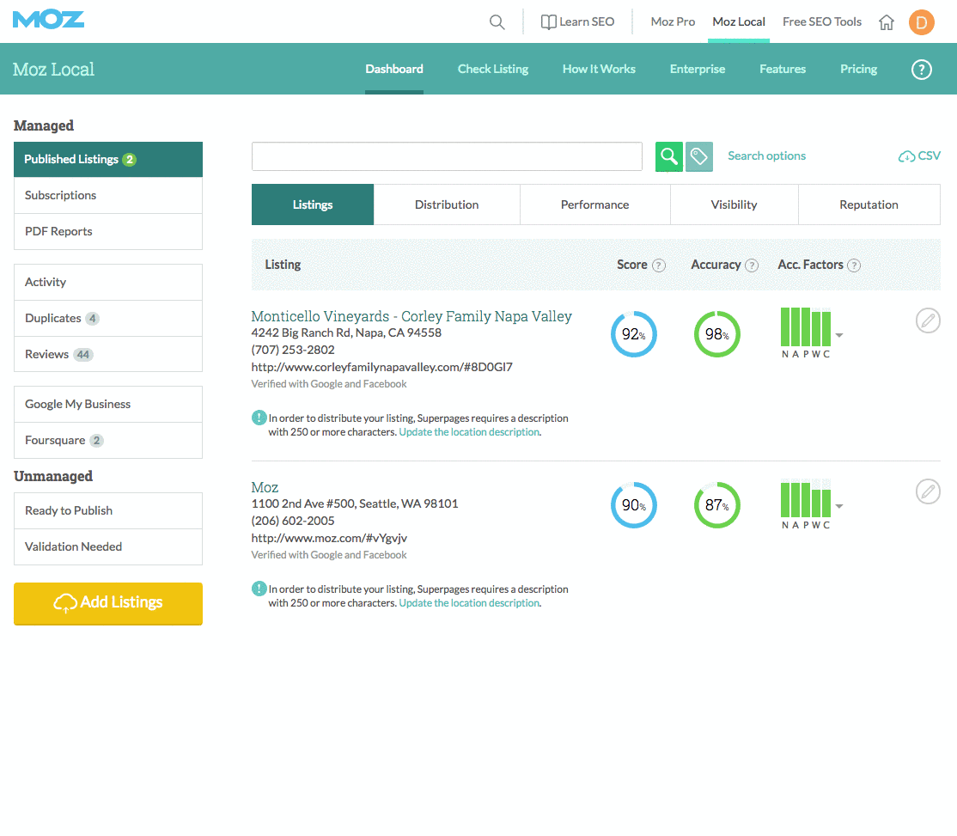Switch to the Reputation tab
Viewport: 957px width, 836px height.
coord(869,205)
